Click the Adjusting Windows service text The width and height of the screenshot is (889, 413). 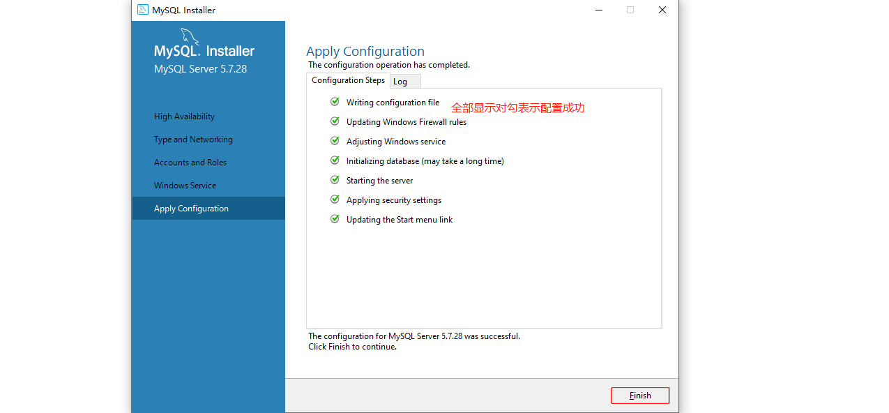coord(396,142)
